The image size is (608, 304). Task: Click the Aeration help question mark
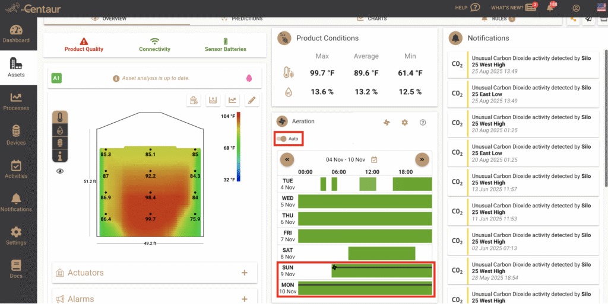(x=423, y=123)
